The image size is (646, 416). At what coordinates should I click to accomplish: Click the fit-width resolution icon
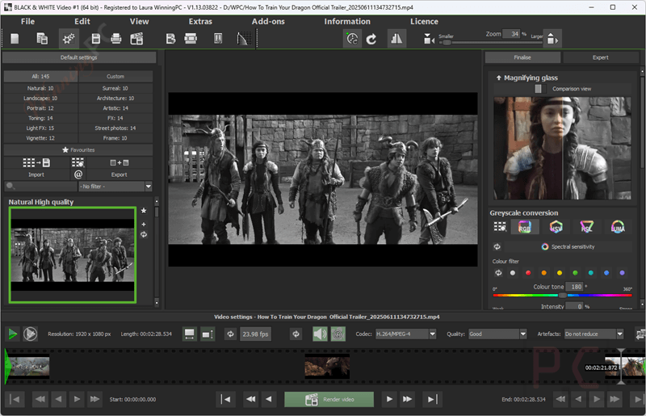[x=189, y=334]
